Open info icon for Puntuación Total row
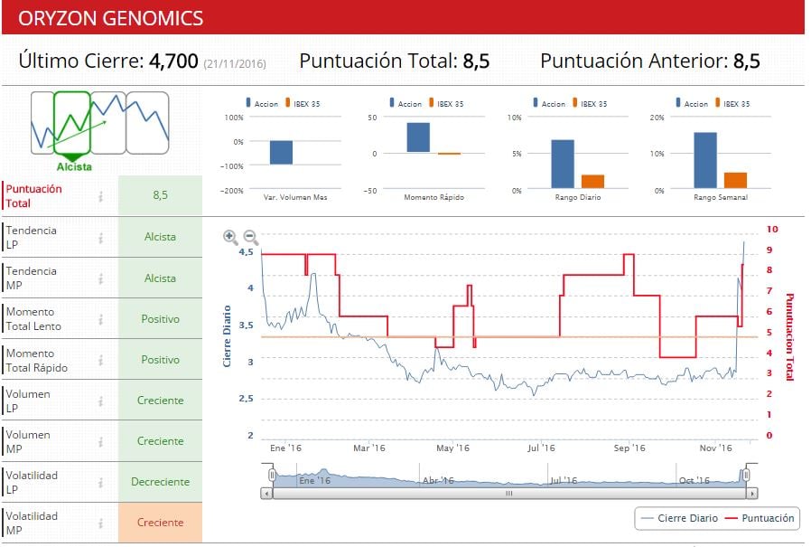The height and width of the screenshot is (547, 811). click(101, 196)
